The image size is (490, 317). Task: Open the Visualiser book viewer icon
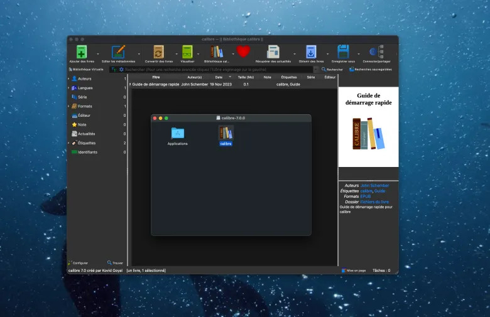[x=187, y=51]
